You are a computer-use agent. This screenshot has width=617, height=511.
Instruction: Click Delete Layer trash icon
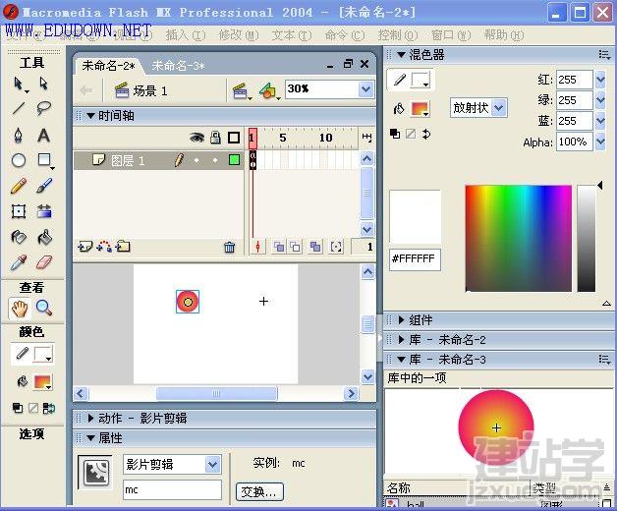click(x=229, y=248)
